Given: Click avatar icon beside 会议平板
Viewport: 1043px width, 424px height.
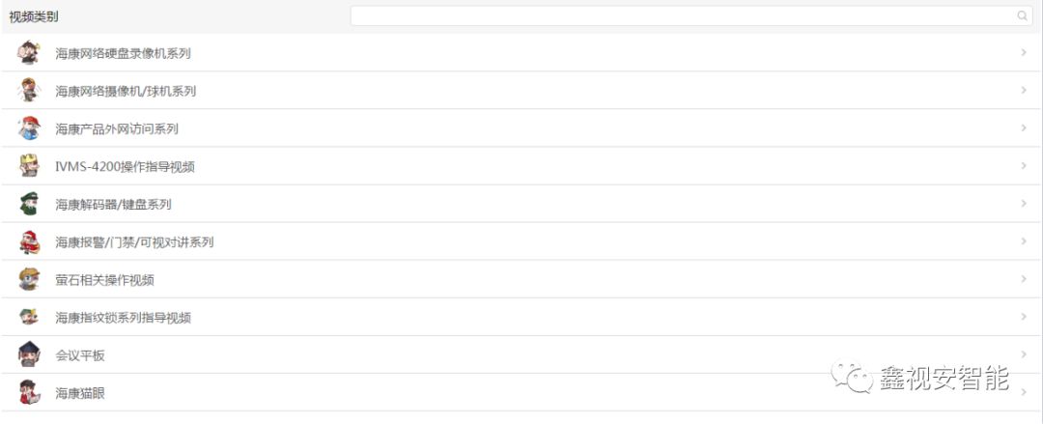Looking at the screenshot, I should [29, 354].
